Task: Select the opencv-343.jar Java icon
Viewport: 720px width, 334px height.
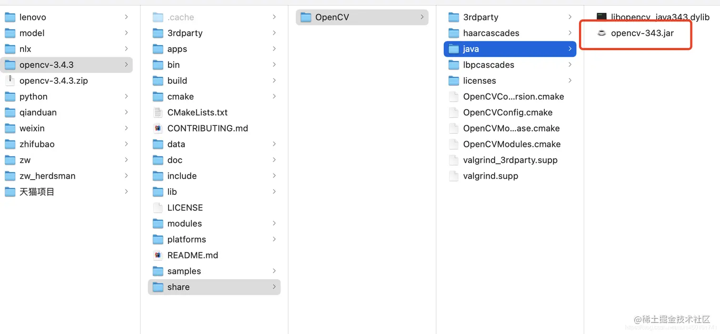Action: pos(602,33)
